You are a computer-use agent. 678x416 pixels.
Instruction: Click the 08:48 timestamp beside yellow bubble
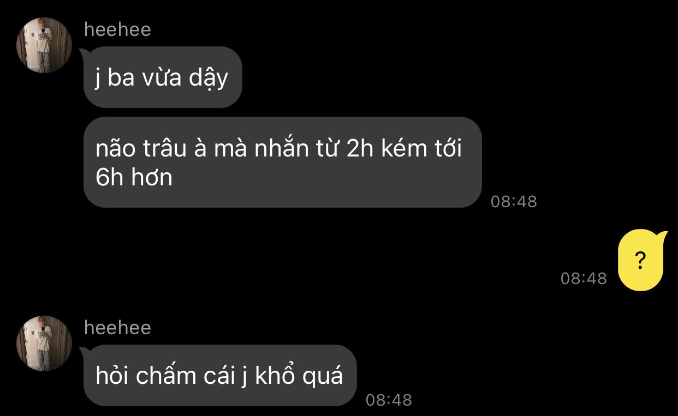pyautogui.click(x=584, y=279)
